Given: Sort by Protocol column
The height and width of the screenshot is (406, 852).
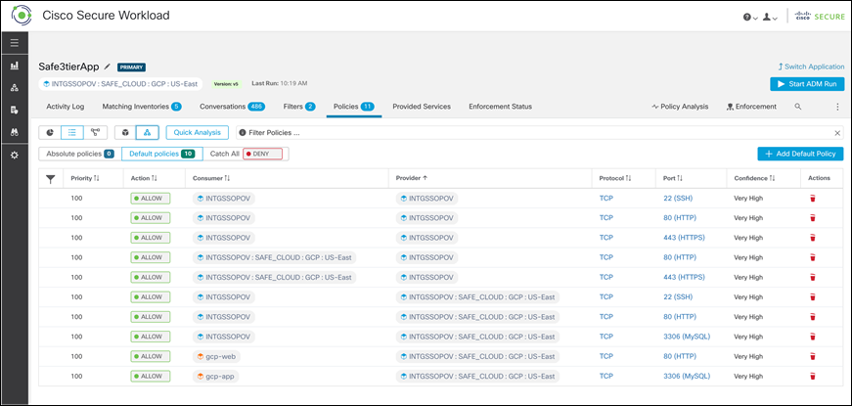Looking at the screenshot, I should click(614, 178).
